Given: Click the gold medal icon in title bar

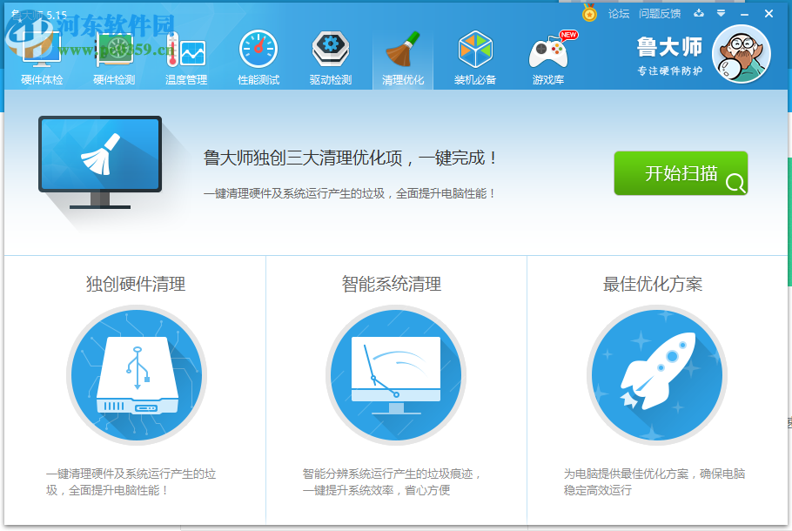Looking at the screenshot, I should pyautogui.click(x=591, y=12).
